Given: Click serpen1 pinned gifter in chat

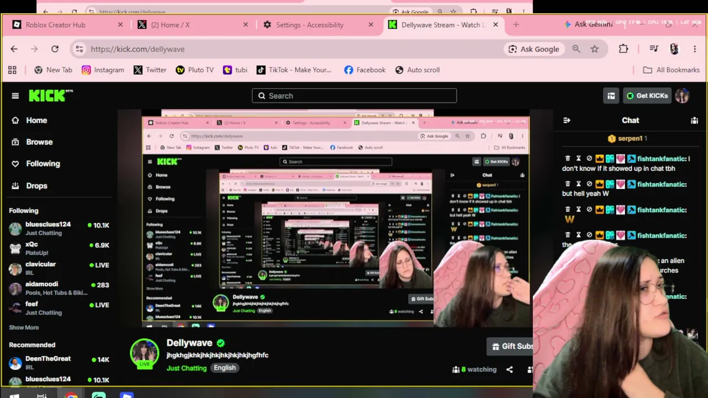Looking at the screenshot, I should point(627,138).
